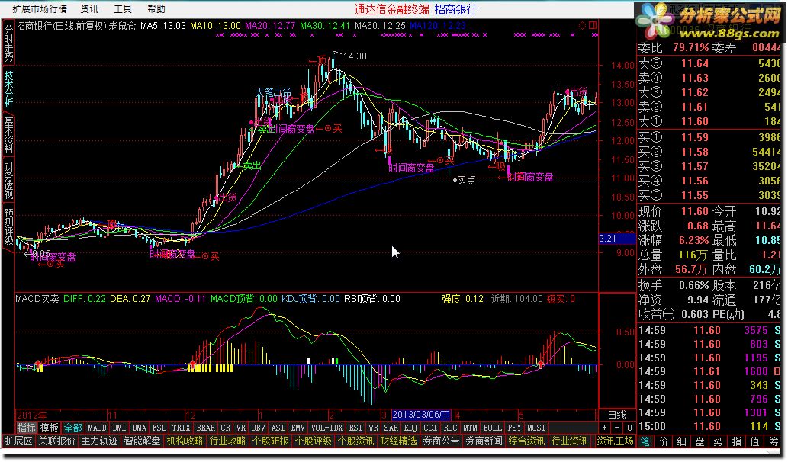Open the 帮助 menu
The image size is (788, 462).
click(156, 9)
